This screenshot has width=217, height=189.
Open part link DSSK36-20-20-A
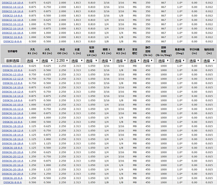click(x=13, y=174)
